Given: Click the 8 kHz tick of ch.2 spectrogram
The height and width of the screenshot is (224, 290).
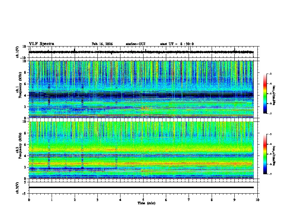Looking at the screenshot, I should click(26, 133).
